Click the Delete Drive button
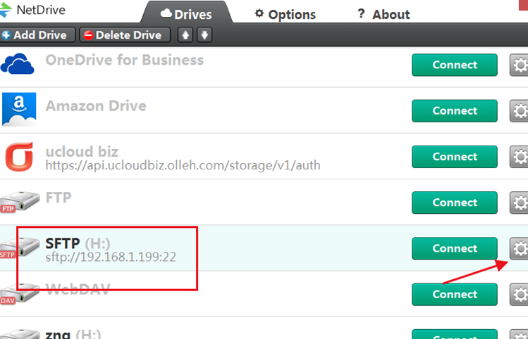528x339 pixels. [x=125, y=35]
